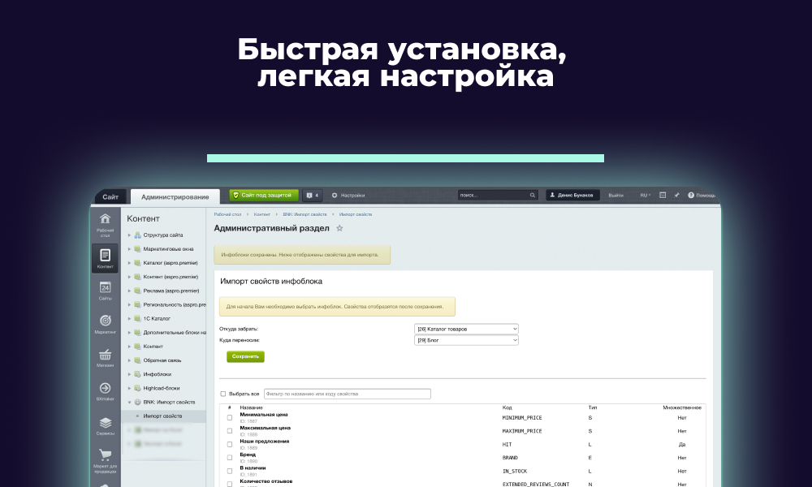Image resolution: width=812 pixels, height=487 pixels.
Task: Check the Выбрать все checkbox
Action: coord(223,394)
